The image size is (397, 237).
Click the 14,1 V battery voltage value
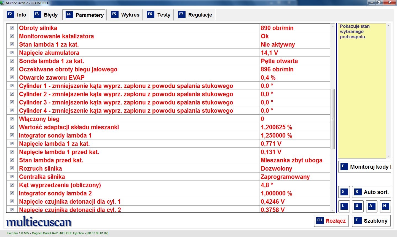[269, 53]
